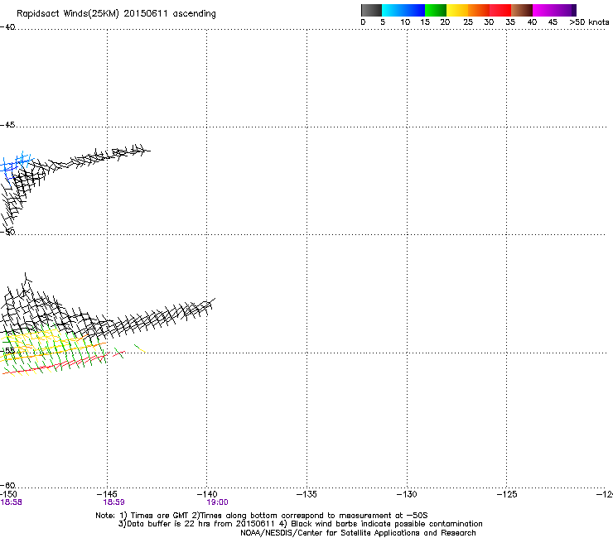Click the 18:59 time label
Image resolution: width=613 pixels, height=538 pixels.
[x=113, y=502]
